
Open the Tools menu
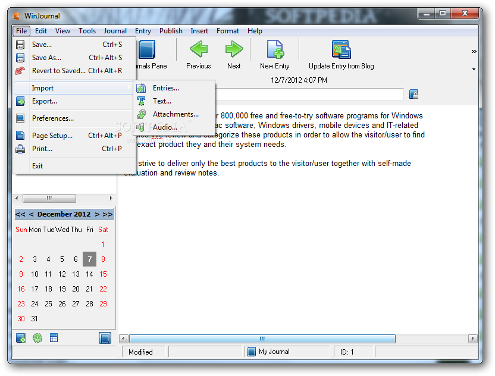point(87,31)
